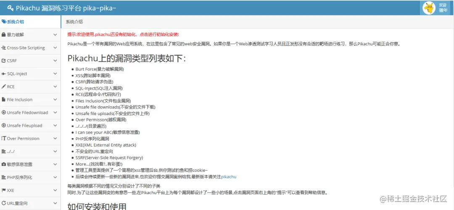Open the File Inclusion sidebar item

[30, 100]
